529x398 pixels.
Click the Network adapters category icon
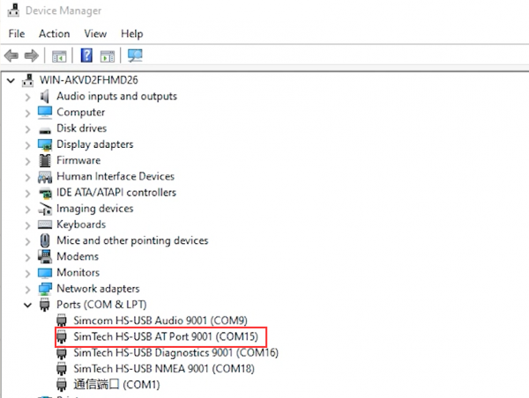(x=45, y=289)
